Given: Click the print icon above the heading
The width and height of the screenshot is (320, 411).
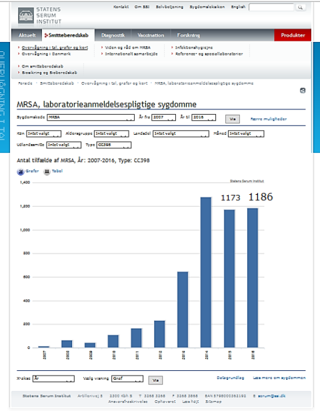Looking at the screenshot, I should point(303,91).
